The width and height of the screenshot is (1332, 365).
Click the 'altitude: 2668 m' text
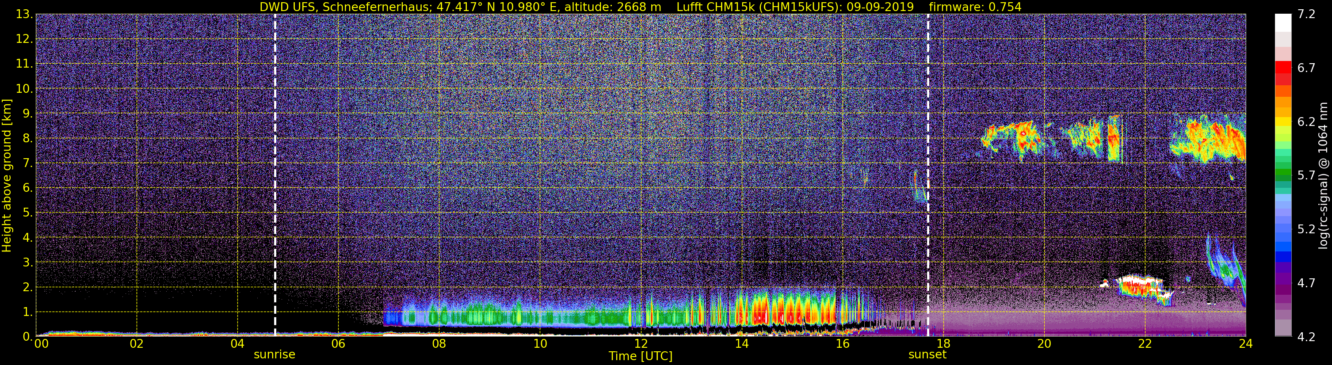[x=613, y=7]
